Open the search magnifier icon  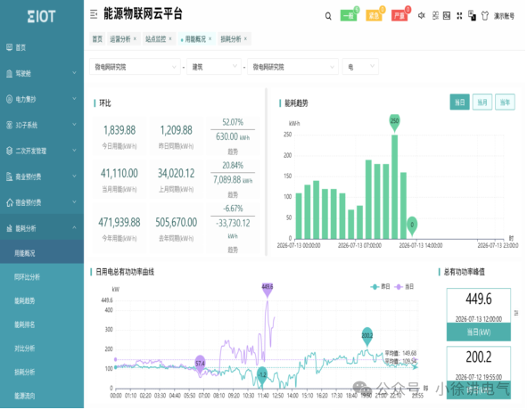(x=328, y=16)
